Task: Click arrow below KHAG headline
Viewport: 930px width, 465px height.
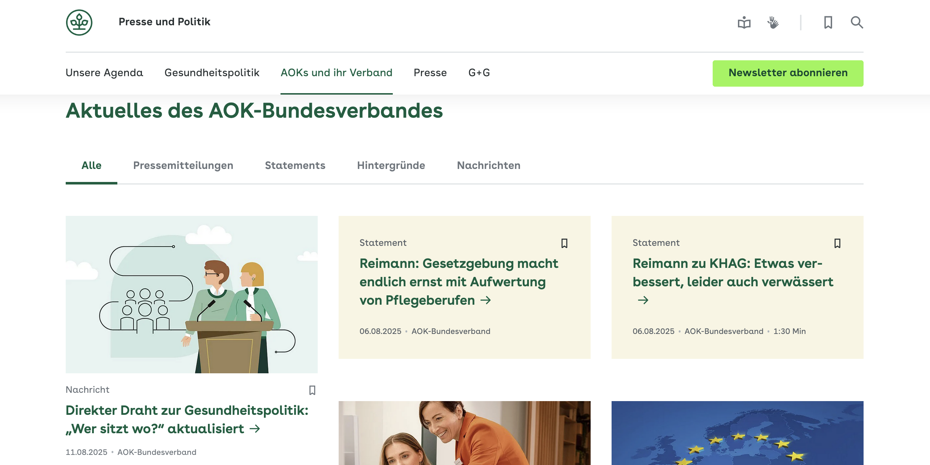Action: click(643, 300)
